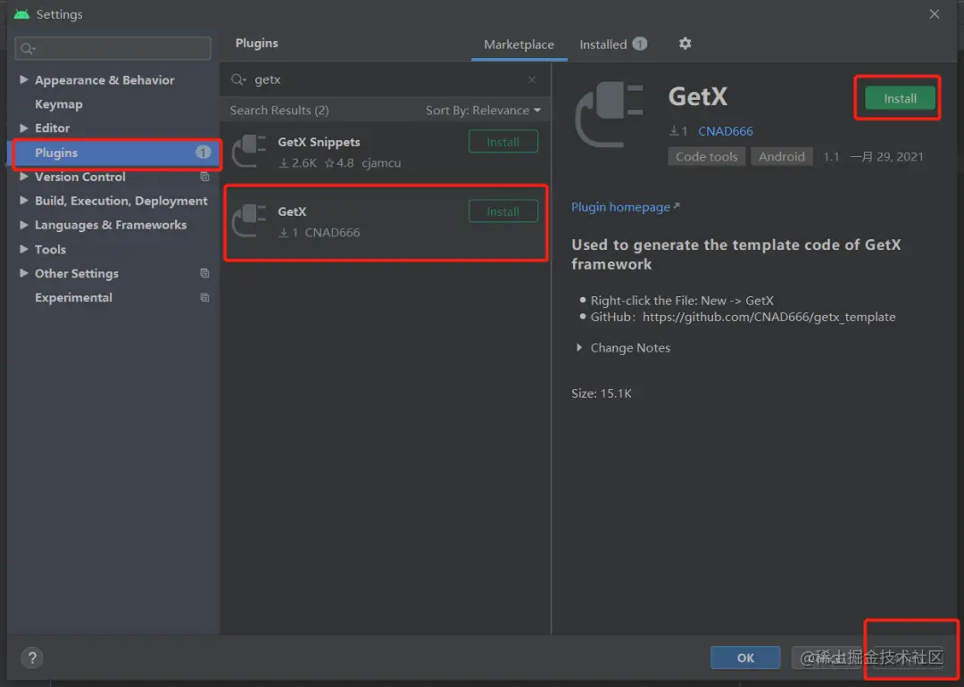Focus the settings search field
This screenshot has height=687, width=964.
(x=113, y=48)
